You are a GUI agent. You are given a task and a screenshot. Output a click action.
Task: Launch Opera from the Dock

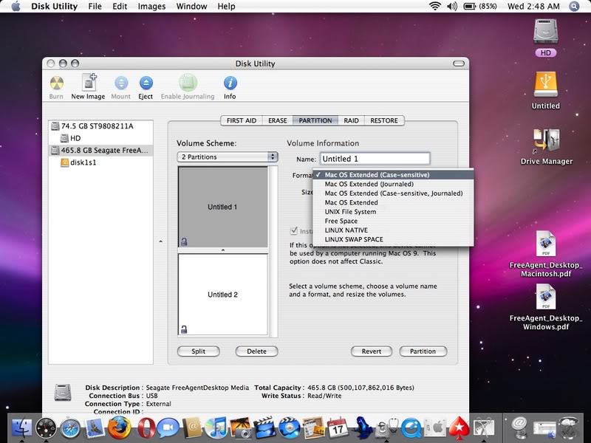click(x=146, y=428)
